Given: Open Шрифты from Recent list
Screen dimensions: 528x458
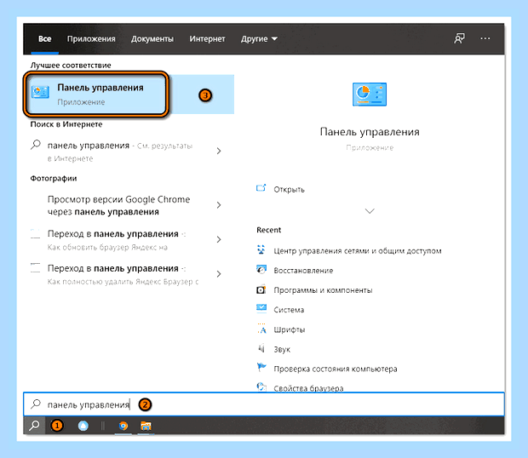Looking at the screenshot, I should pos(290,329).
